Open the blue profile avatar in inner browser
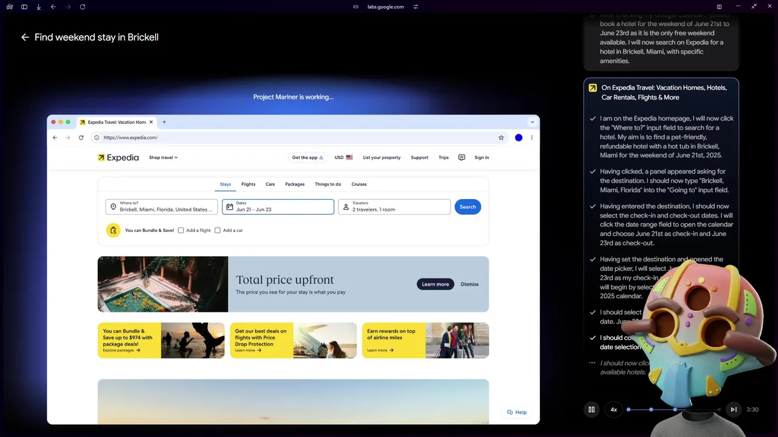 pos(518,138)
